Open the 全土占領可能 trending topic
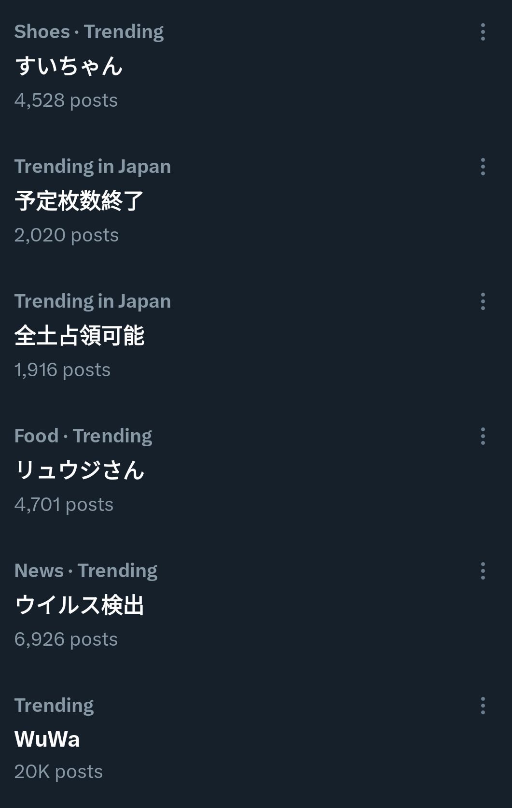The width and height of the screenshot is (512, 808). (x=79, y=335)
